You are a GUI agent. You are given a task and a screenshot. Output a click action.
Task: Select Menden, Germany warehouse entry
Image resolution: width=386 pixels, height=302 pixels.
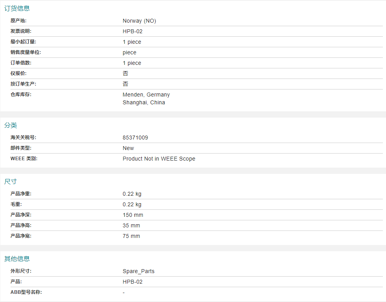click(x=146, y=95)
